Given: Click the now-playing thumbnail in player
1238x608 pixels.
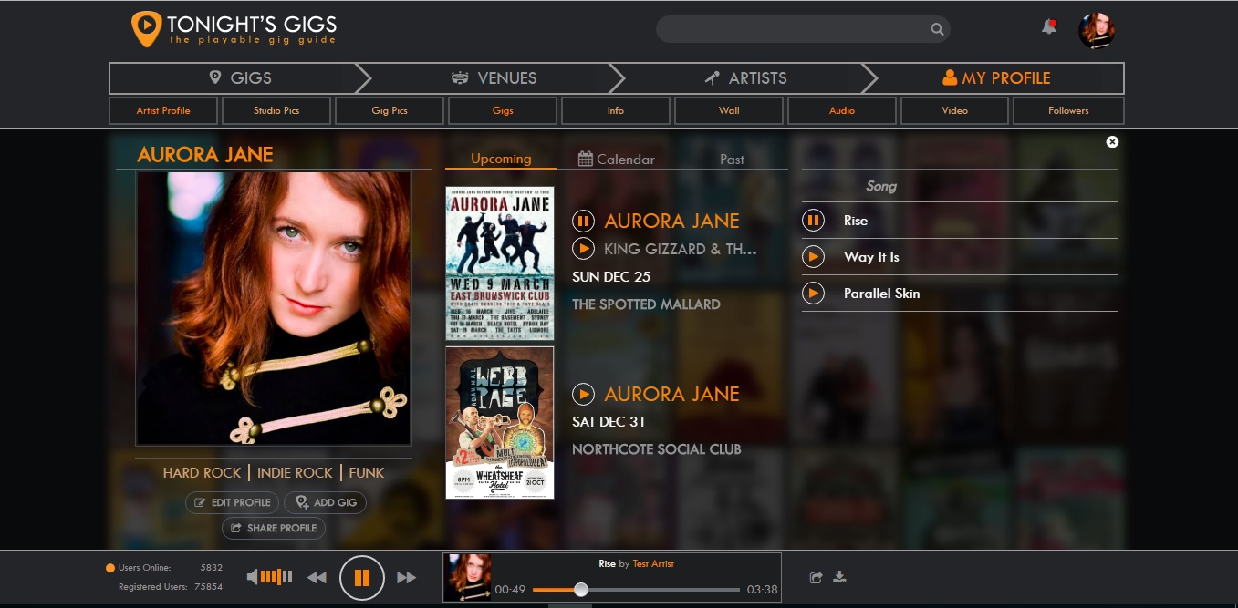Looking at the screenshot, I should pyautogui.click(x=469, y=577).
